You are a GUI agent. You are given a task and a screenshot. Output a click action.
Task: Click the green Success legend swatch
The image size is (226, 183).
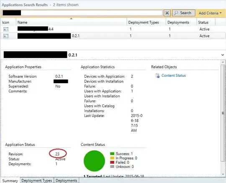tap(112, 154)
